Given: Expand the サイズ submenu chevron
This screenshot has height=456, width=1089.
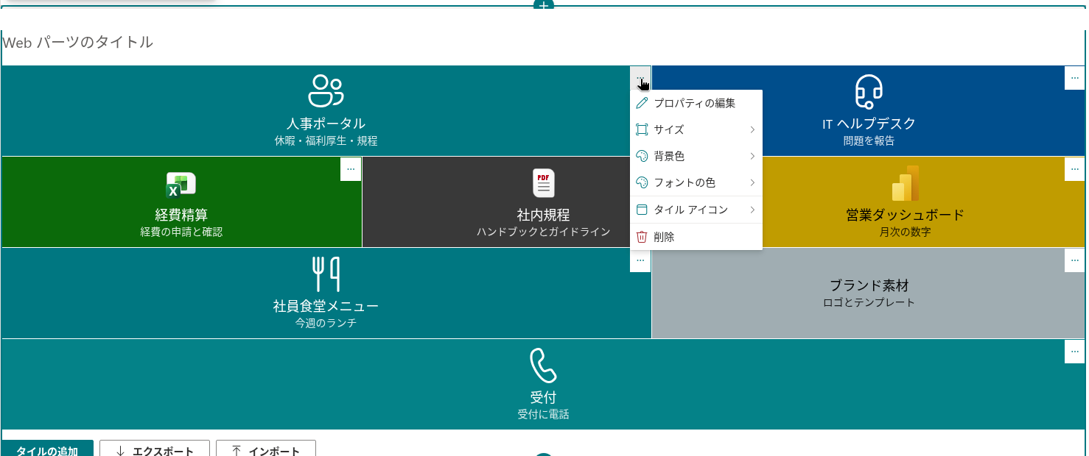Looking at the screenshot, I should [752, 130].
